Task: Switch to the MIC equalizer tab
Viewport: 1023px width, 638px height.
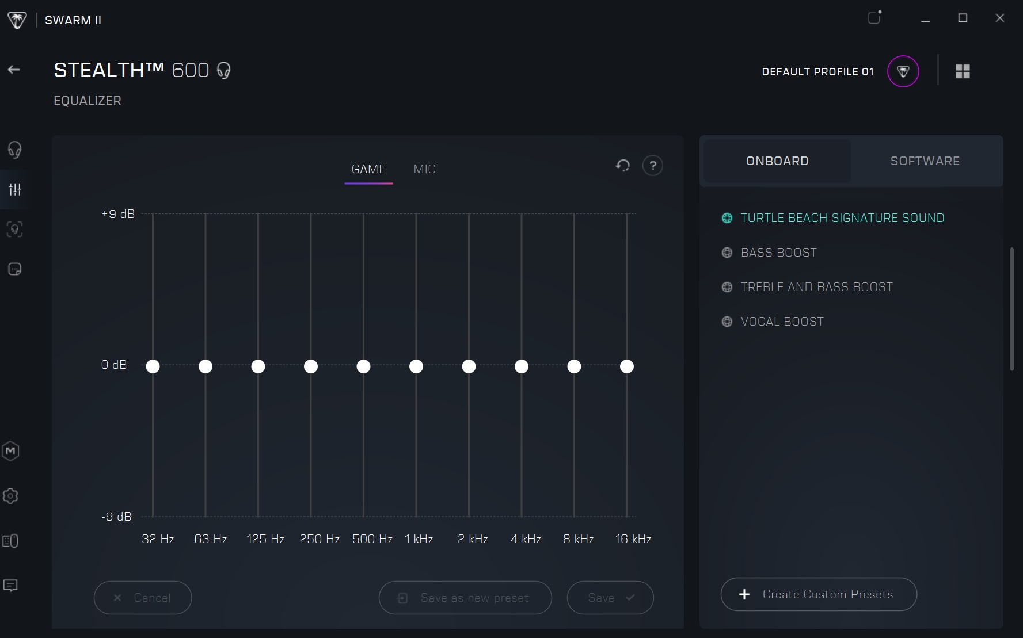Action: (x=424, y=169)
